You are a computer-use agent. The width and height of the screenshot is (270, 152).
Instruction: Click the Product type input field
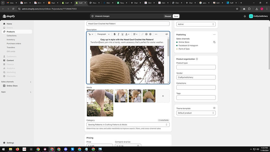(x=196, y=67)
